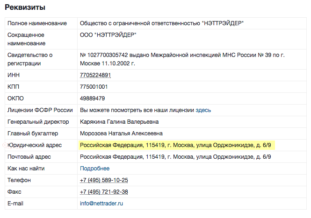Click the general director name Карякина Галина Валерьевна
Screen dimensions: 311x218
pos(119,122)
